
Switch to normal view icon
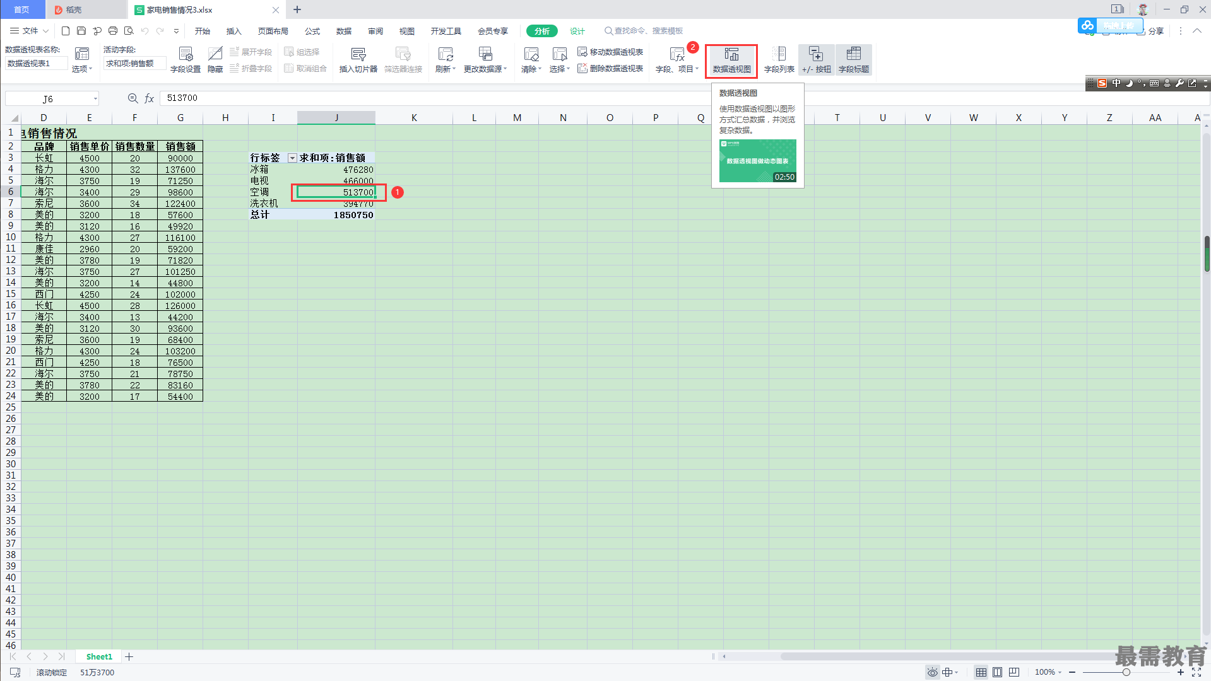pos(981,672)
